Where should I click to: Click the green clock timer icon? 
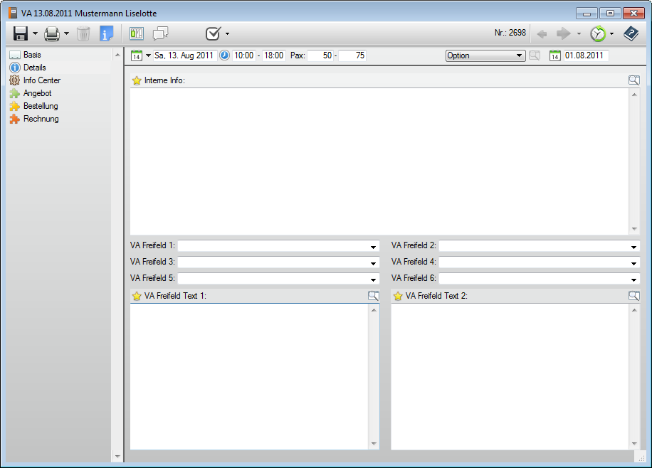[598, 33]
